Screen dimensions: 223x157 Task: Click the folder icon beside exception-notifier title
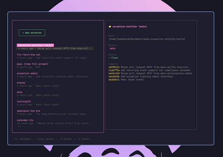110,27
